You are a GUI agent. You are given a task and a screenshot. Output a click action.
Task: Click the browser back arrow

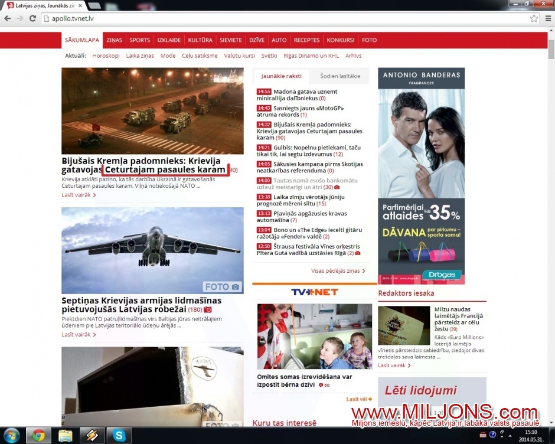[x=8, y=18]
